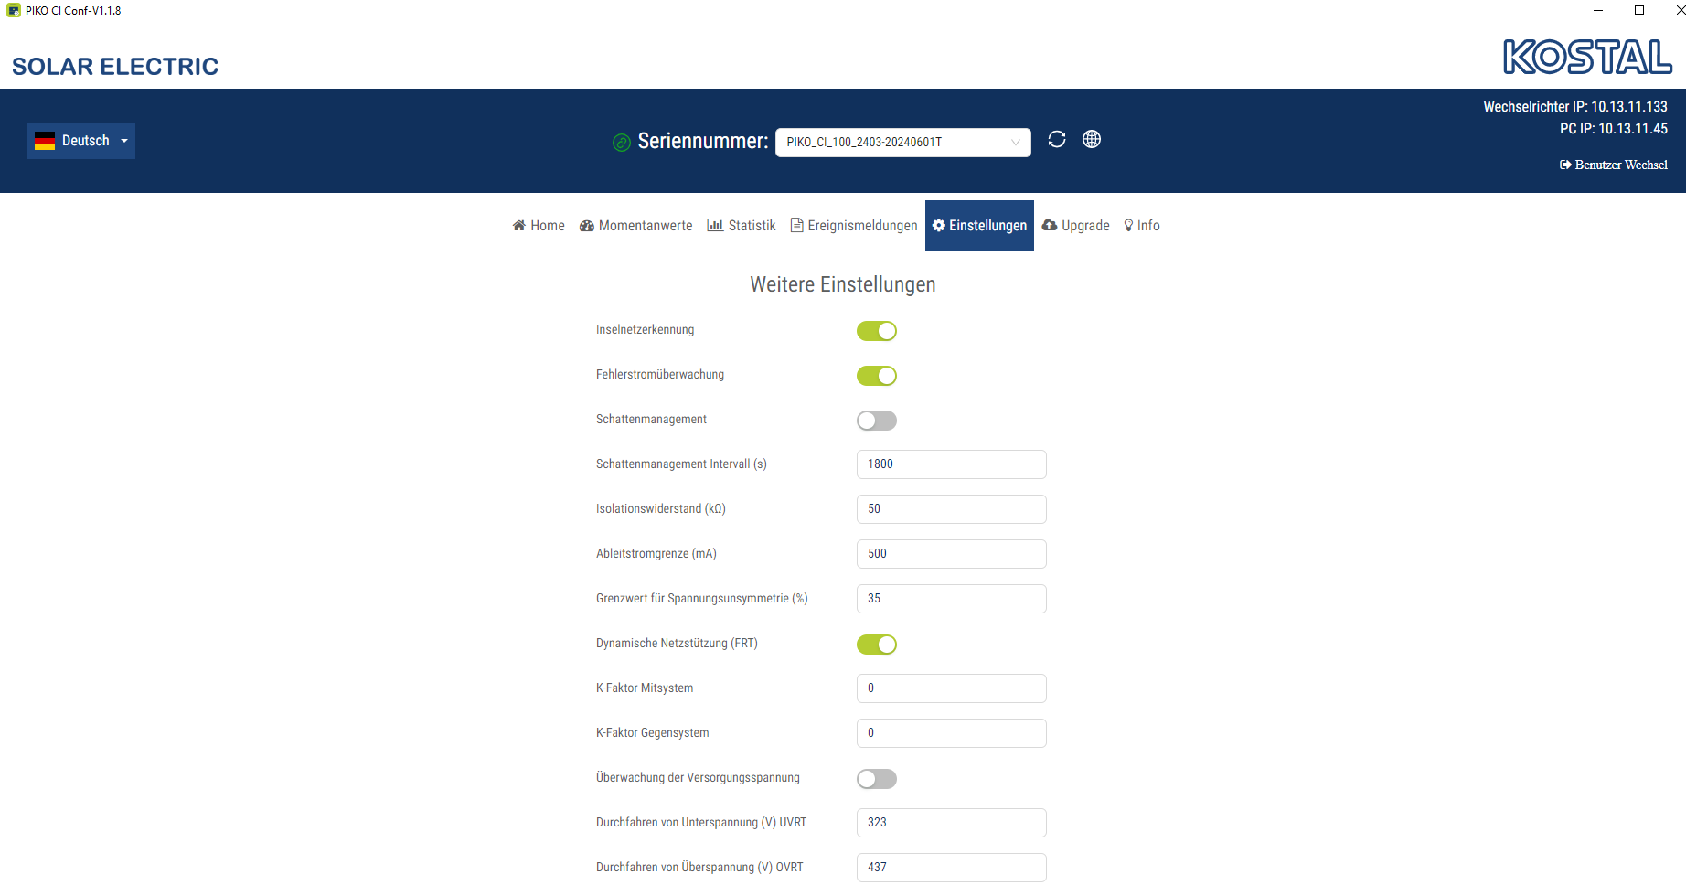Image resolution: width=1686 pixels, height=885 pixels.
Task: Click the K-Faktor Gegensystem input field
Action: coord(952,733)
